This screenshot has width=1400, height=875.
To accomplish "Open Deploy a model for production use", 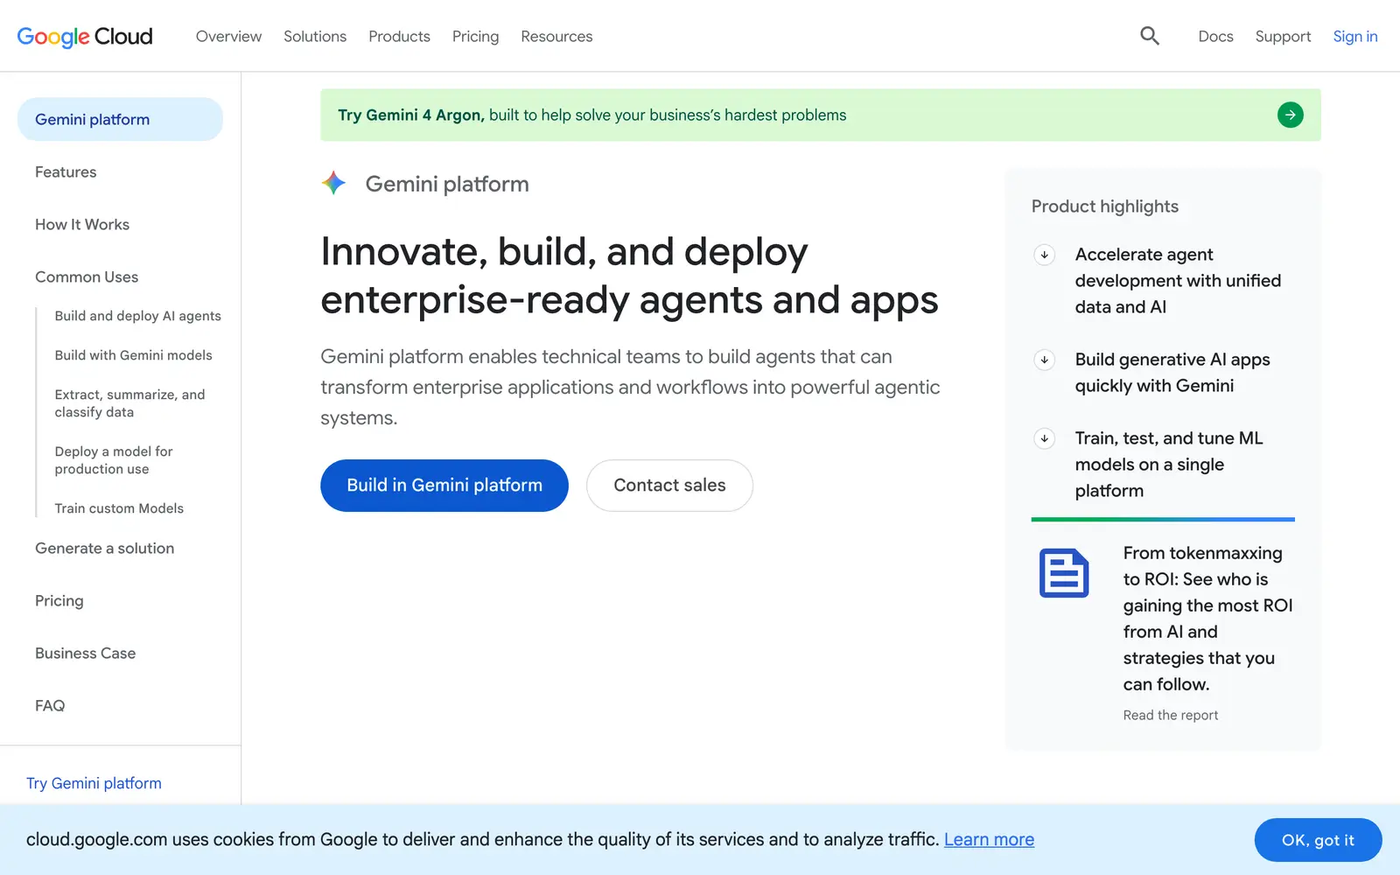I will coord(114,460).
